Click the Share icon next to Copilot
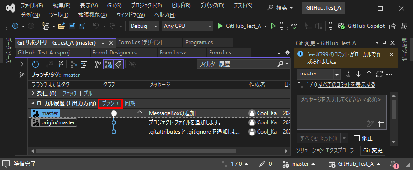This screenshot has width=413, height=170. coord(392,26)
